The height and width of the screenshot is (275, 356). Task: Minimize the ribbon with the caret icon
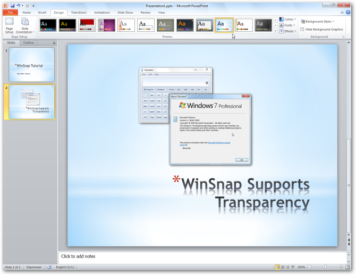pyautogui.click(x=342, y=13)
